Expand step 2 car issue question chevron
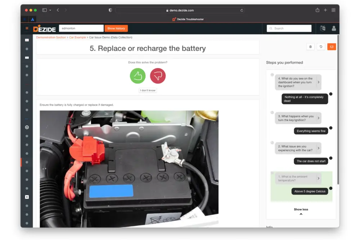Screen dimensions: 360x240 pos(318,148)
